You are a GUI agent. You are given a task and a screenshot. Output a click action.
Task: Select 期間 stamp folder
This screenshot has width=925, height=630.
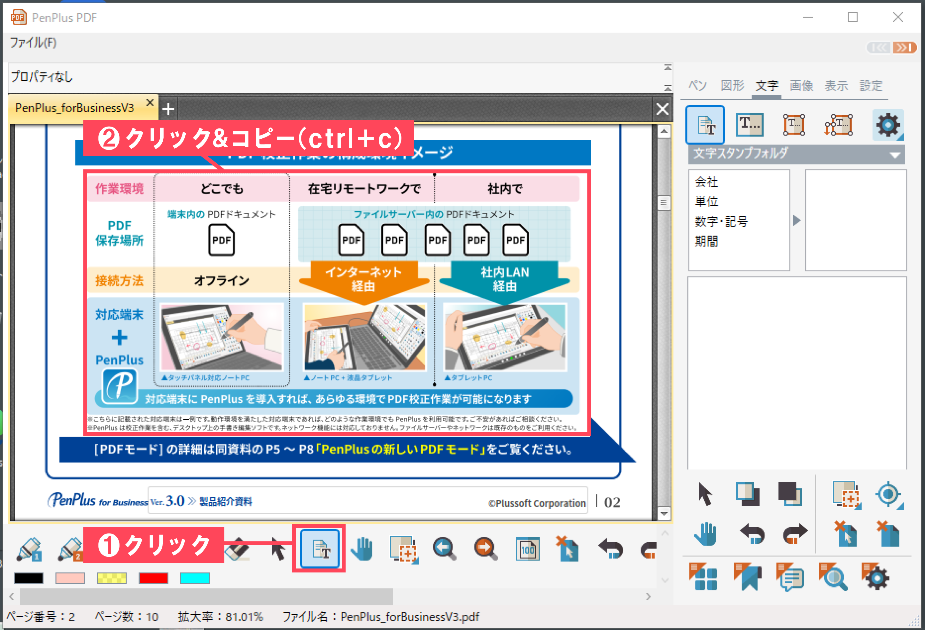706,241
